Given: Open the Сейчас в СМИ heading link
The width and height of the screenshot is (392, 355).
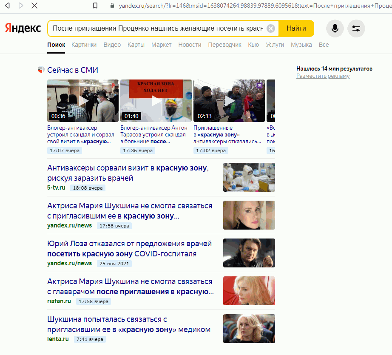Looking at the screenshot, I should [x=73, y=70].
